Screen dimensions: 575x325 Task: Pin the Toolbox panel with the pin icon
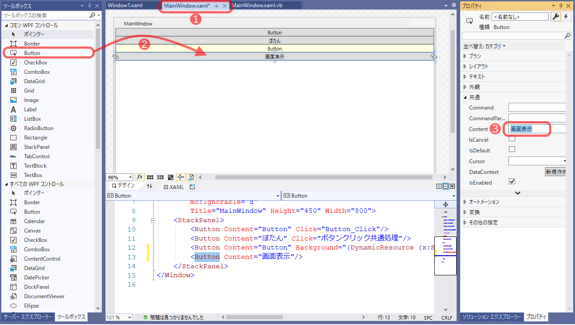(x=90, y=5)
